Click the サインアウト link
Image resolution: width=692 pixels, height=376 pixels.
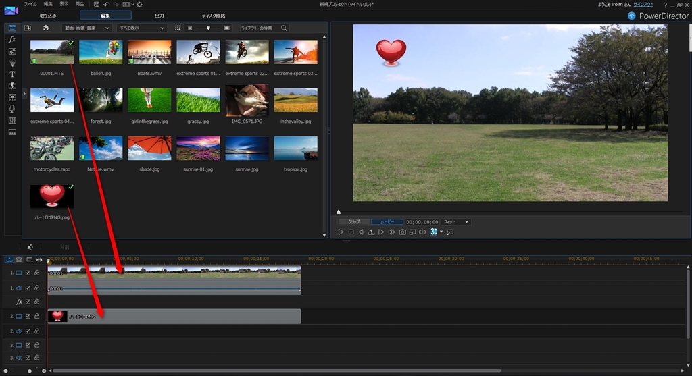pos(643,5)
